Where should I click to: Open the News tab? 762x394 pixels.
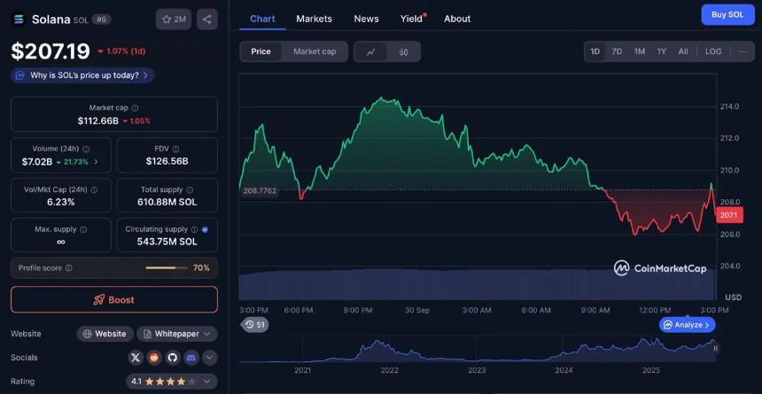(366, 19)
